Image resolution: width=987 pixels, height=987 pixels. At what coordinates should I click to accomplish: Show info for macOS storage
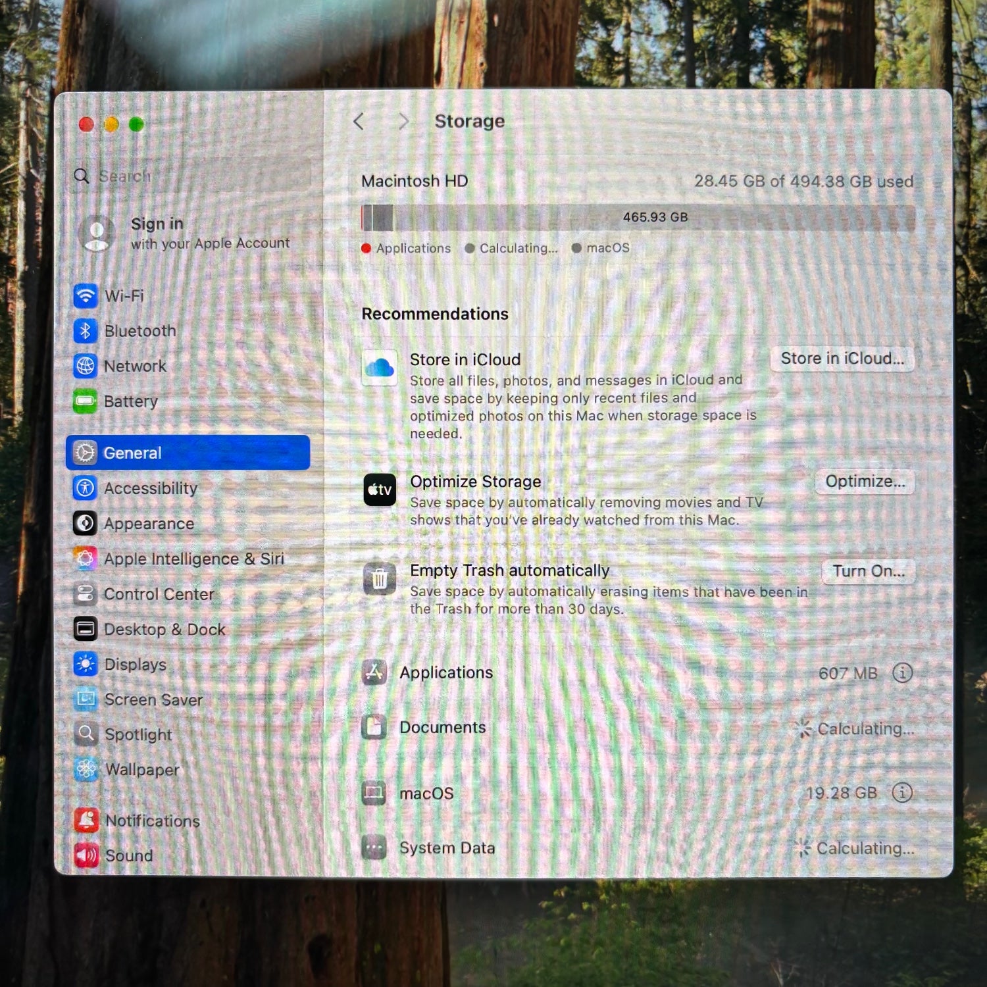(902, 793)
